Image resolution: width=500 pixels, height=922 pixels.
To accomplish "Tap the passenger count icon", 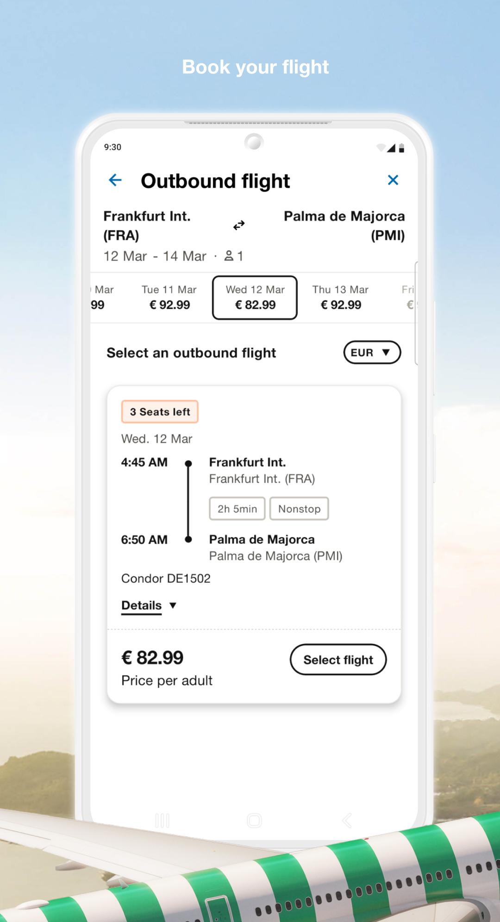I will pos(229,255).
